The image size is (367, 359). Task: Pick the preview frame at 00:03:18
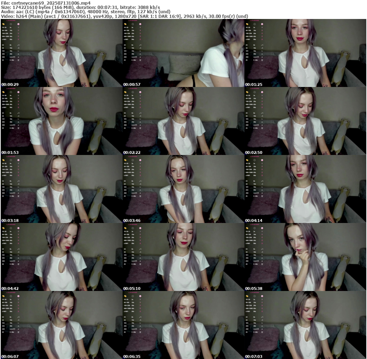(61, 189)
